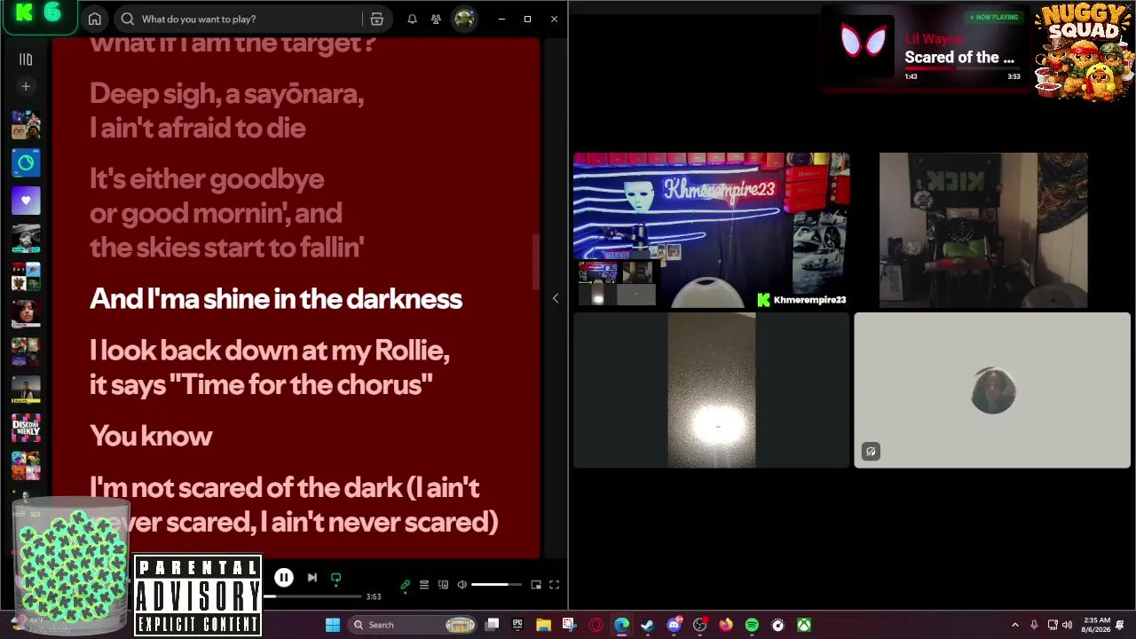Click the 'Lil Wayne' artist name in the overlay
The height and width of the screenshot is (639, 1136).
click(x=934, y=39)
